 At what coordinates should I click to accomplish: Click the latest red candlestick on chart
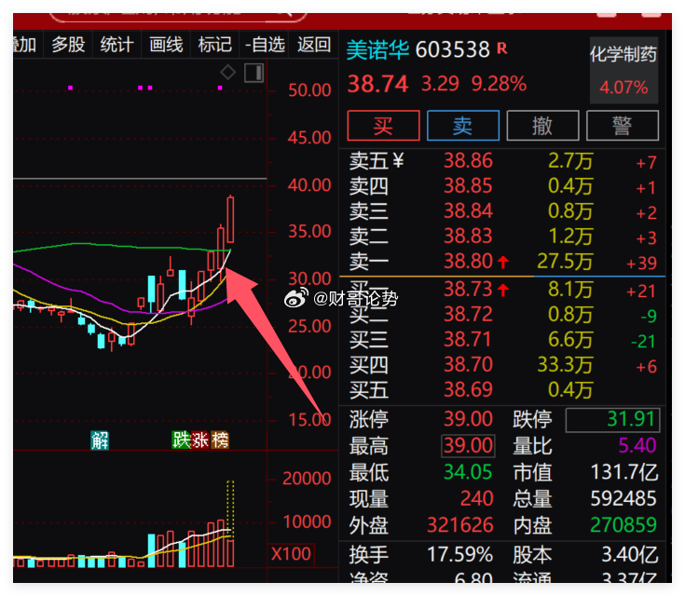tap(230, 220)
